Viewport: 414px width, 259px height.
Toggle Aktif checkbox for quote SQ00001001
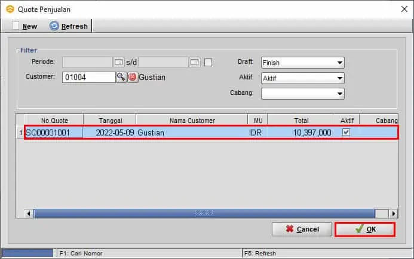346,132
